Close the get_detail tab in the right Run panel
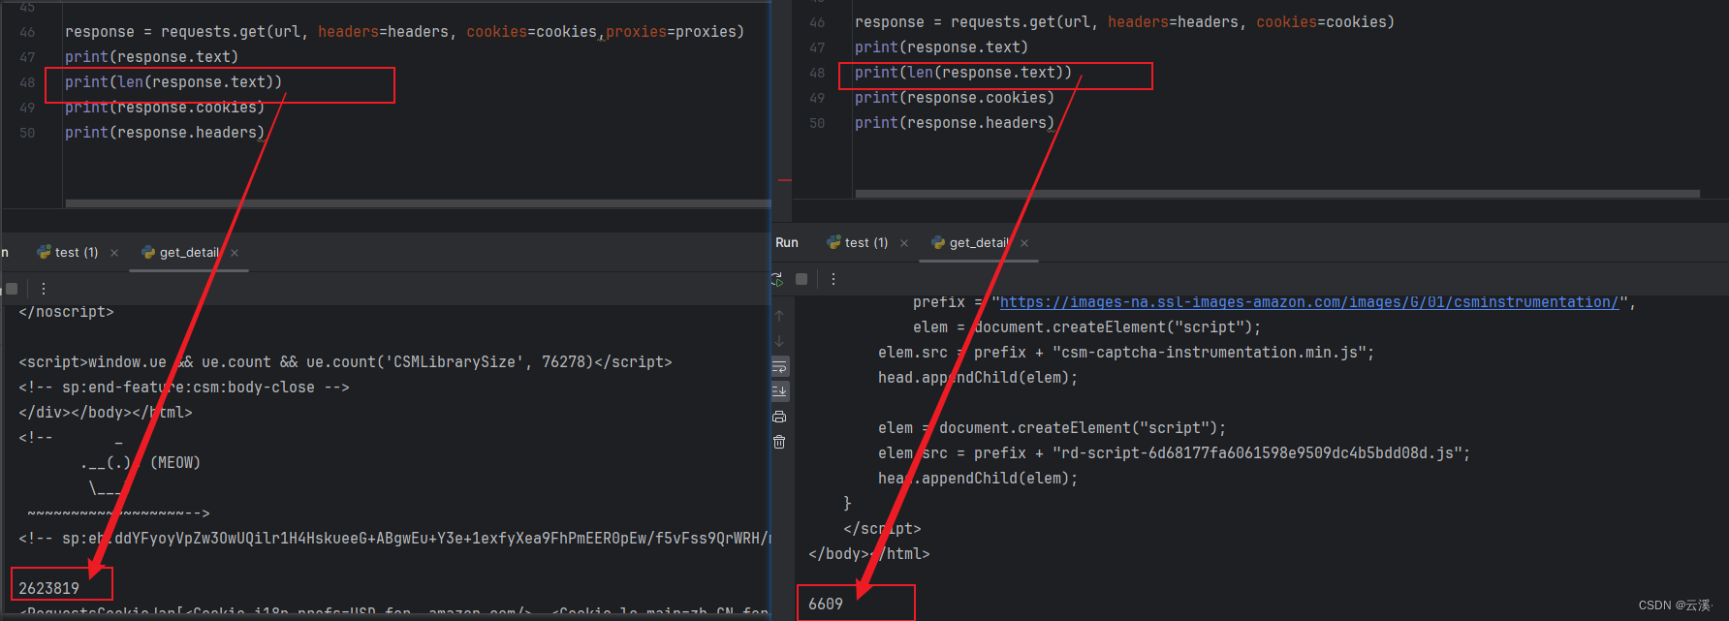This screenshot has width=1729, height=621. point(1024,243)
